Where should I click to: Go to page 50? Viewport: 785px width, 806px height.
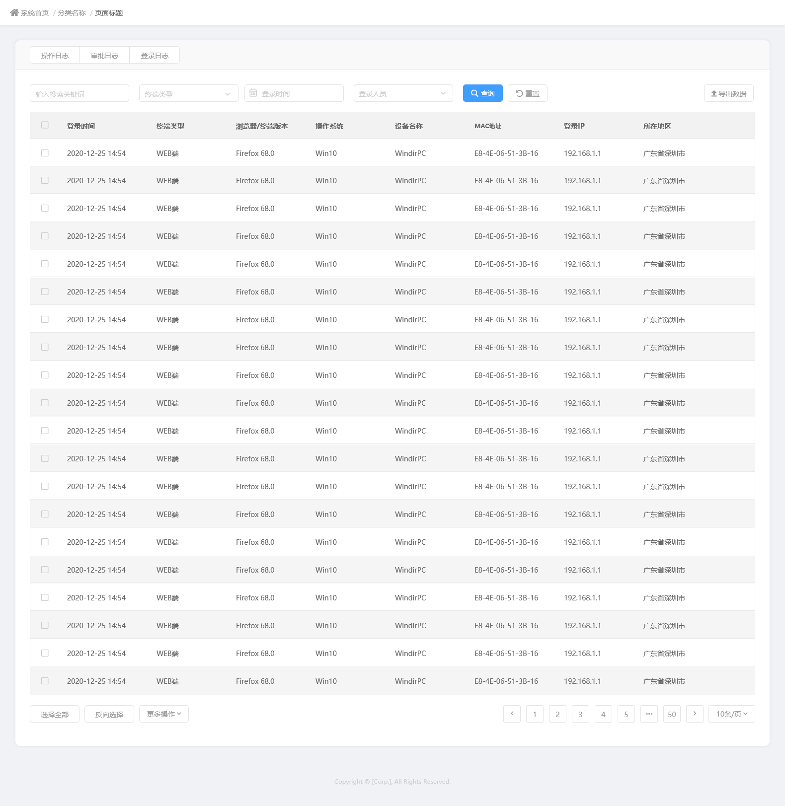672,714
